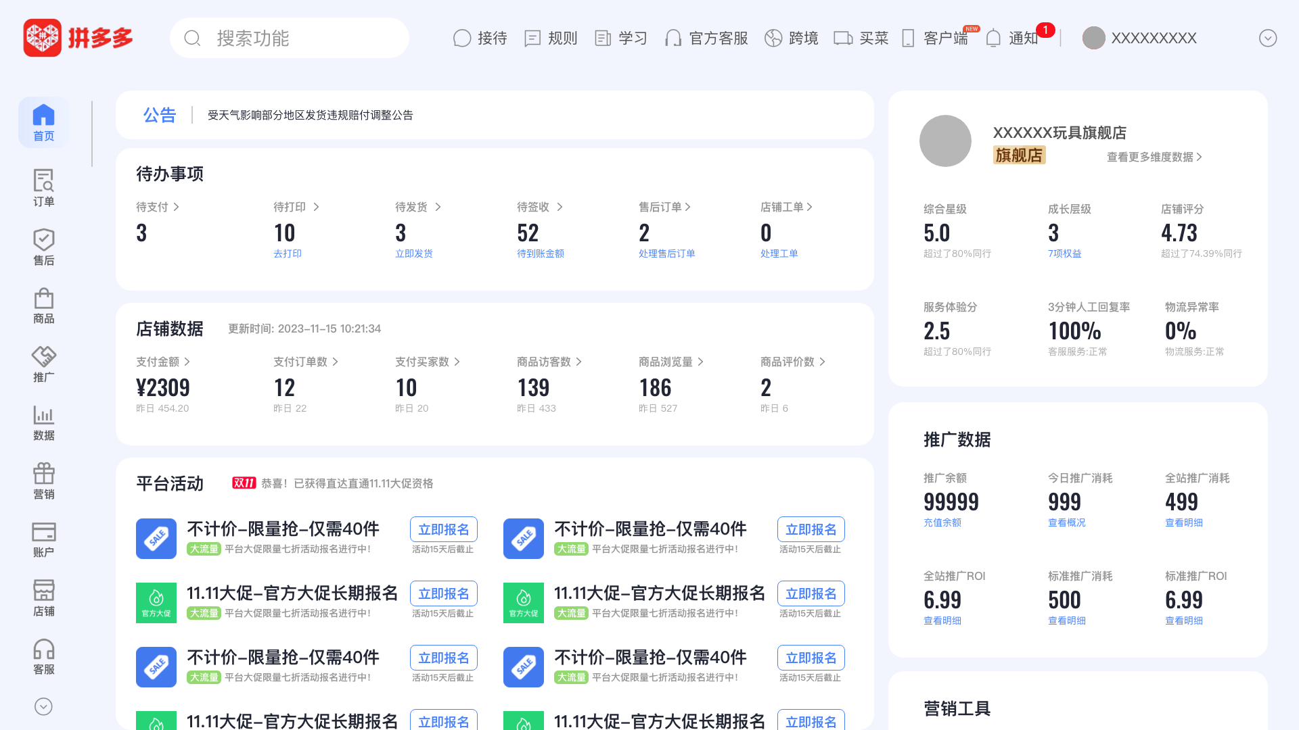1299x730 pixels.
Task: Open 客服 customer service in sidebar
Action: [x=43, y=656]
